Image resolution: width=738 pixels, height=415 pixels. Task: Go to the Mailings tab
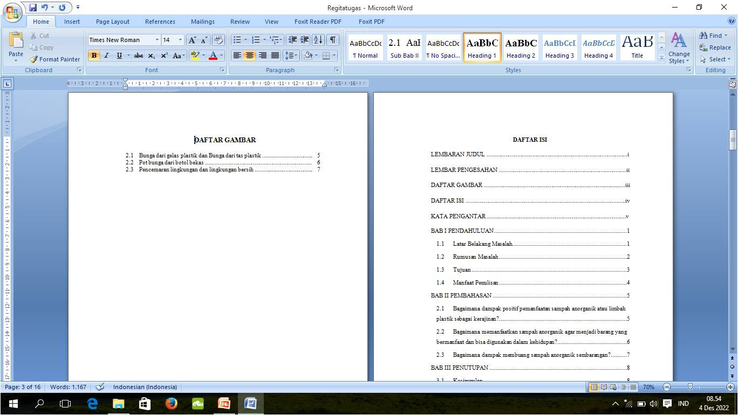coord(203,22)
